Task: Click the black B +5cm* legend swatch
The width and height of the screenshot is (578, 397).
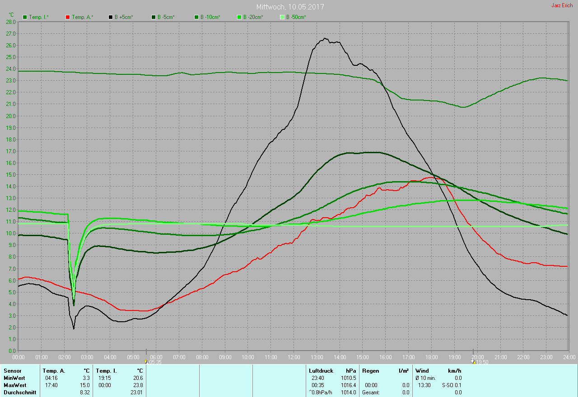Action: (111, 17)
